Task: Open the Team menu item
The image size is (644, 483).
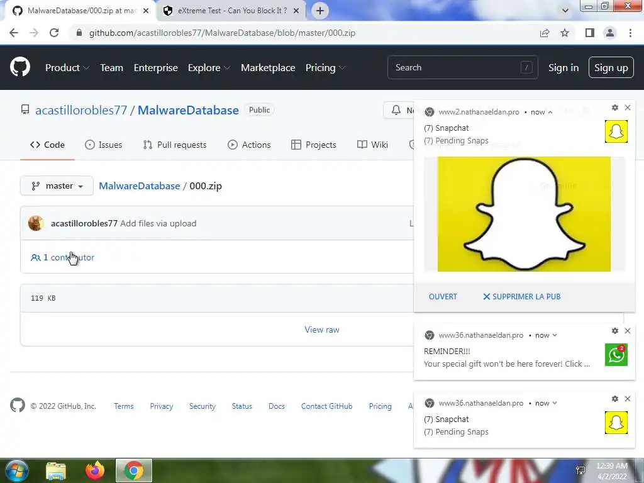Action: point(112,68)
